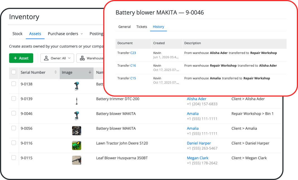The width and height of the screenshot is (298, 180).
Task: Check the box for asset 9-0116
Action: coord(14,143)
